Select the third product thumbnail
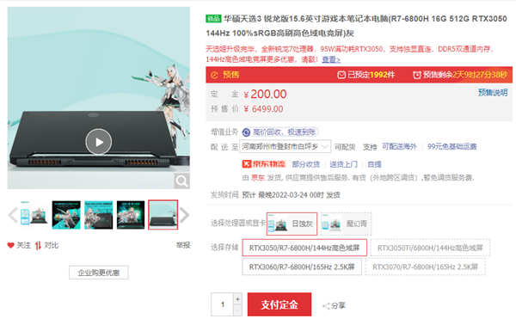This screenshot has width=516, height=319. coord(98,215)
